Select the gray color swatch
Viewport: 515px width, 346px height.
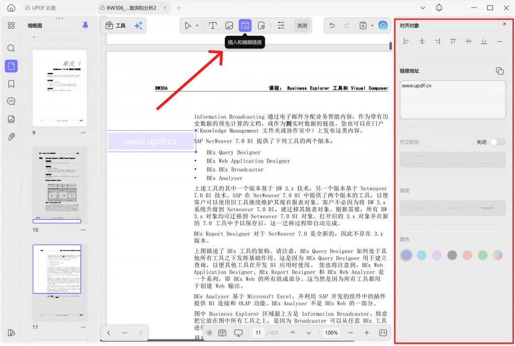[x=452, y=255]
